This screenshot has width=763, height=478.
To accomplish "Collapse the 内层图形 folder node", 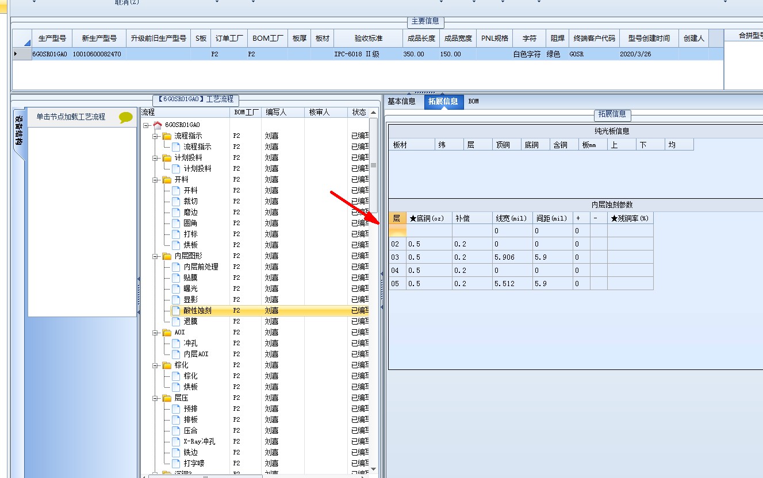I will click(x=155, y=256).
